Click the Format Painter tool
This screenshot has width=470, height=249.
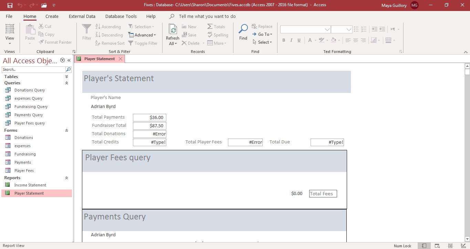(x=55, y=42)
